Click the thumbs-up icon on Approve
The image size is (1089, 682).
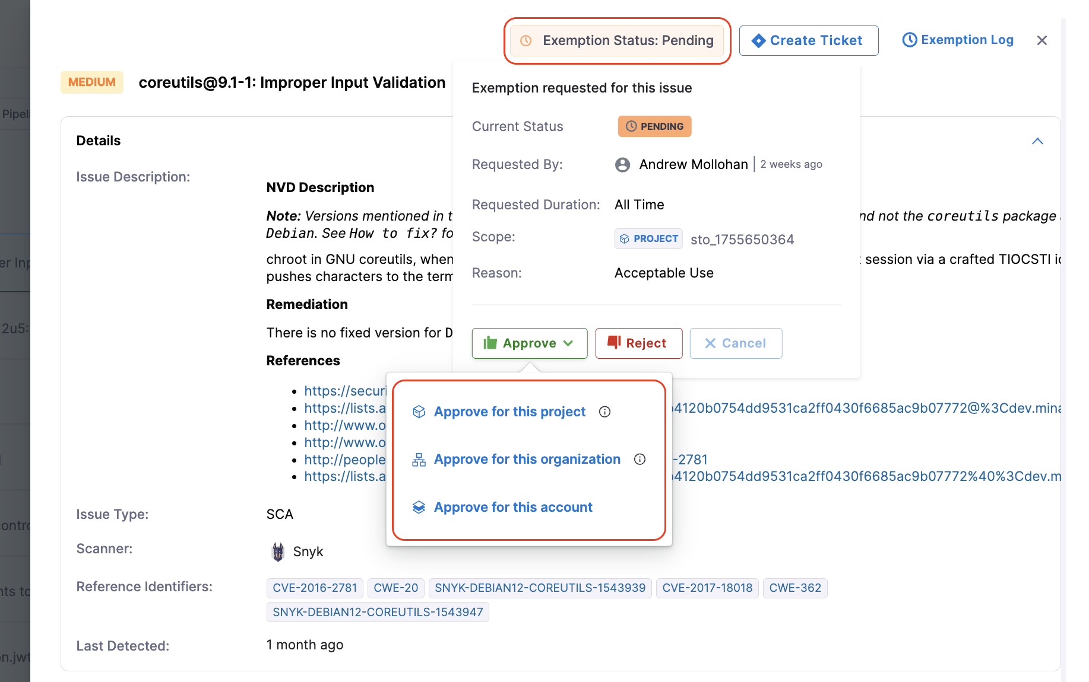490,343
